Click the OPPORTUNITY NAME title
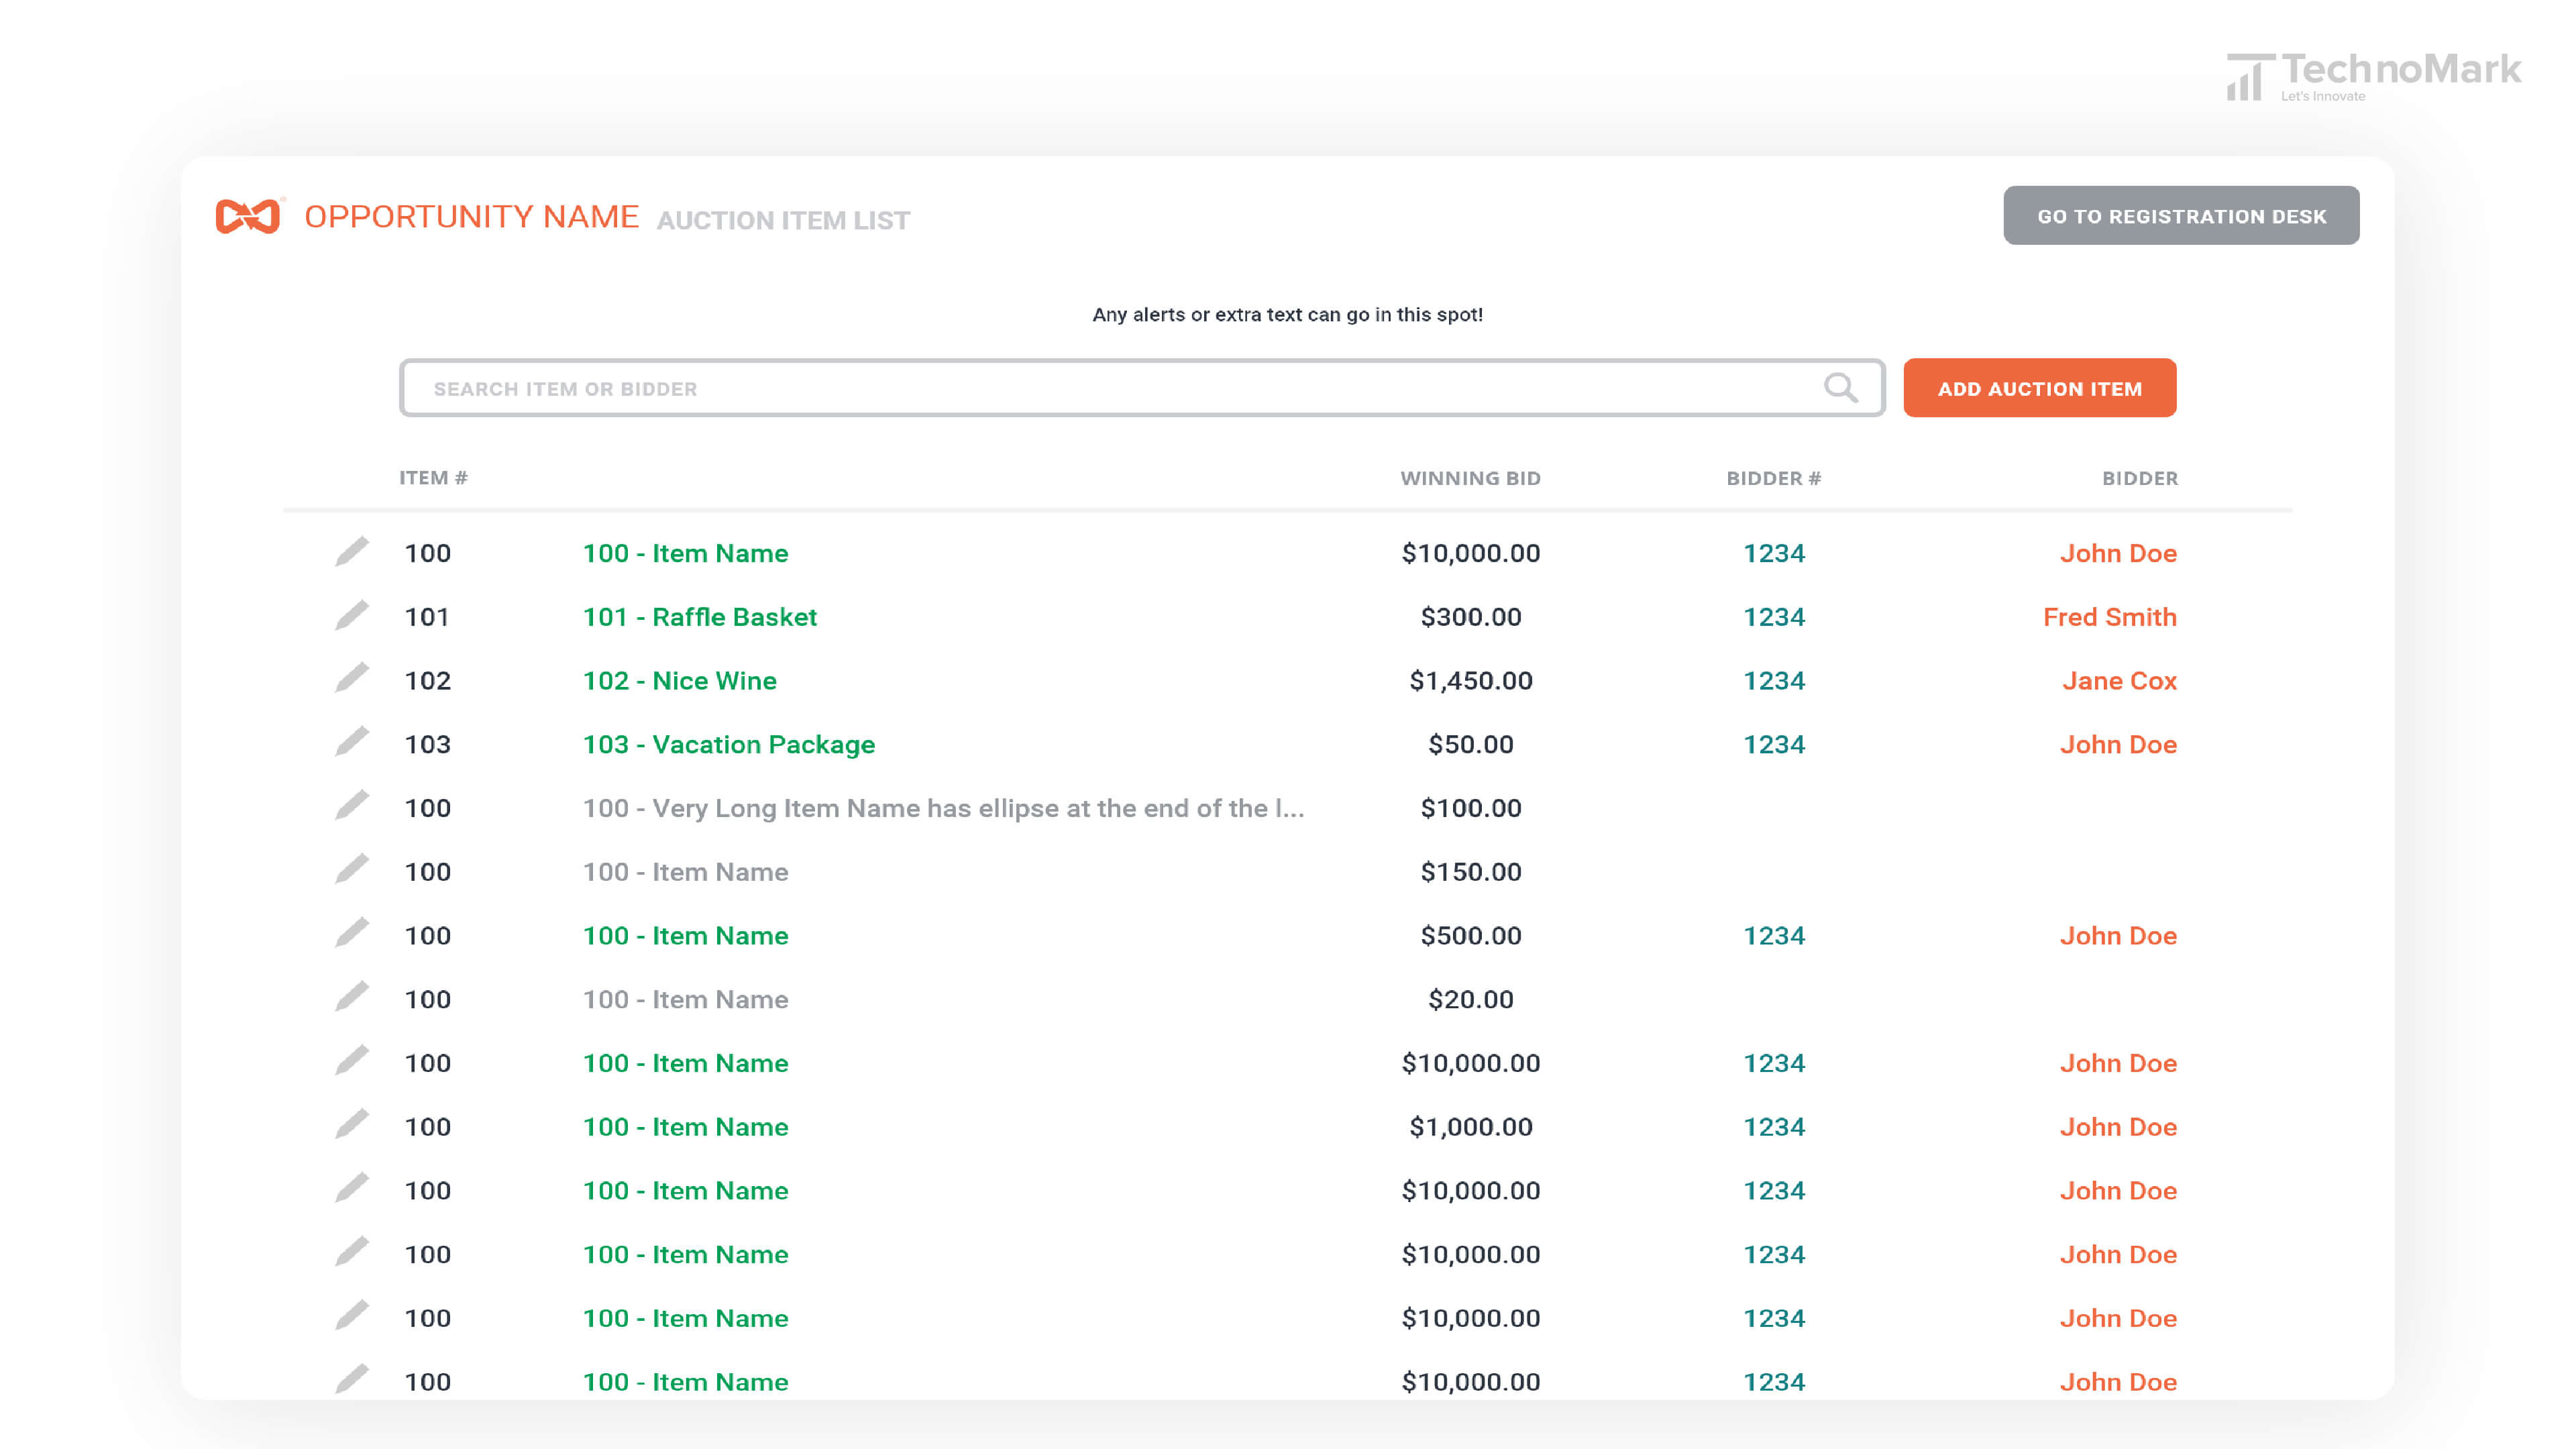 click(x=472, y=216)
